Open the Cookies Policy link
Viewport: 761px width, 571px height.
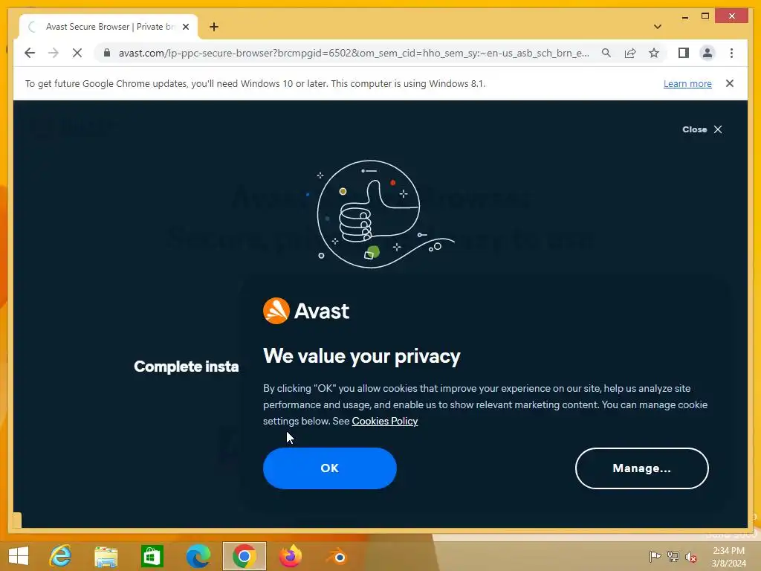[385, 421]
